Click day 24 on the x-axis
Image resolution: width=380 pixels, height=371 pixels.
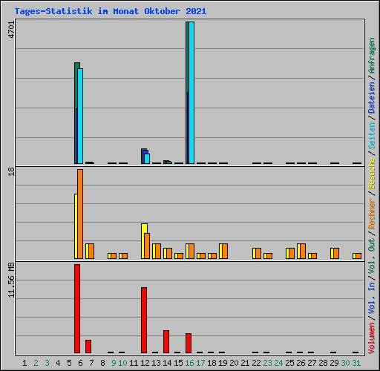[x=278, y=363]
